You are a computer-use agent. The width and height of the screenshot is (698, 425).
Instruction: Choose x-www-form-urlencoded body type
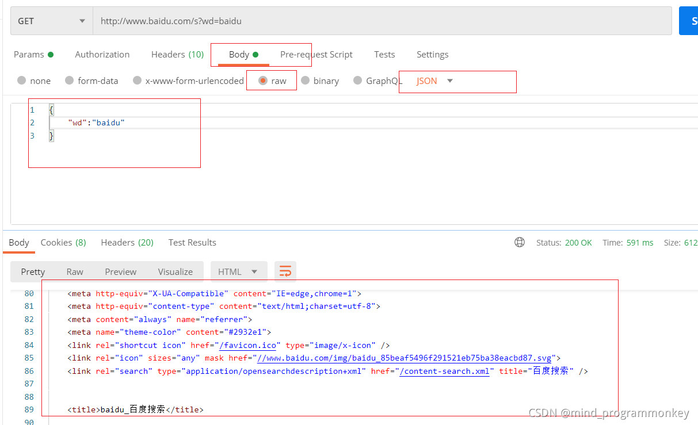pos(188,81)
